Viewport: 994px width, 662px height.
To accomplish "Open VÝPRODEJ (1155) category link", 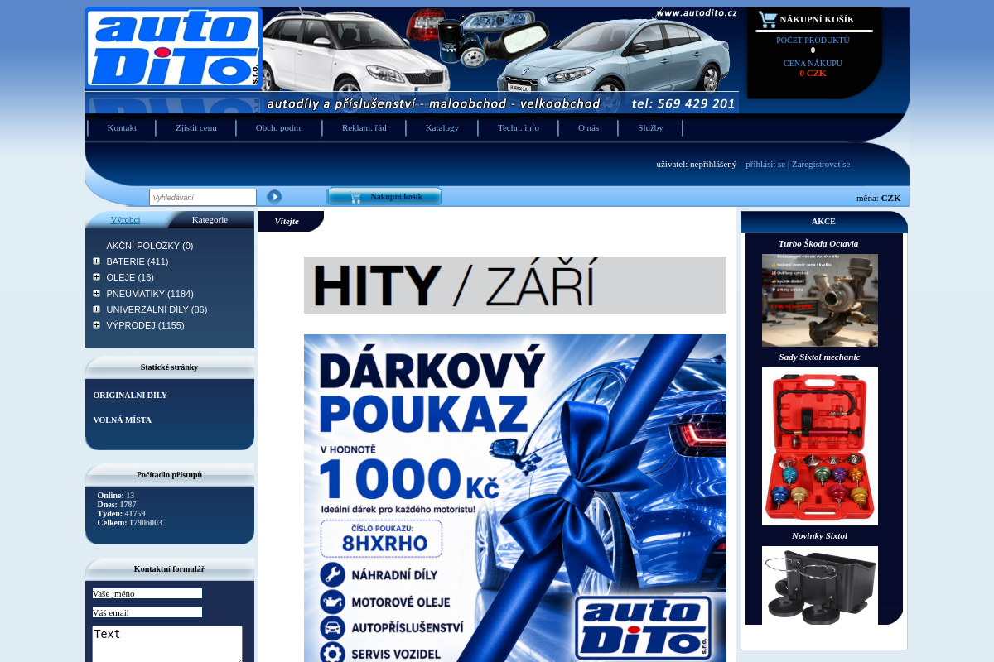I will (x=145, y=325).
